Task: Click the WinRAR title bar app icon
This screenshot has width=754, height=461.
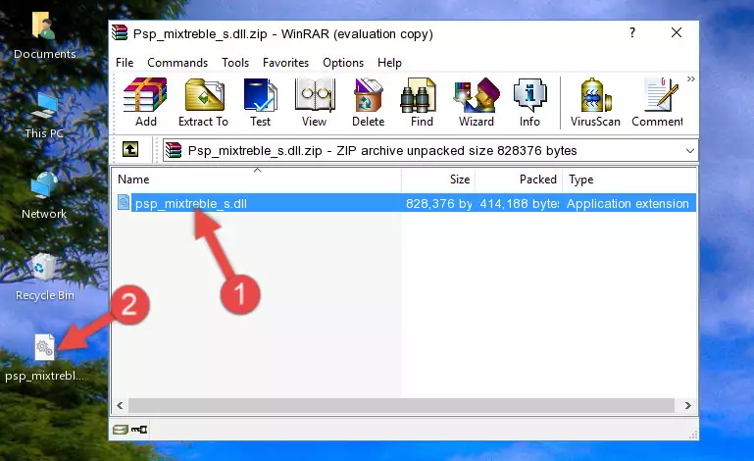Action: (120, 33)
